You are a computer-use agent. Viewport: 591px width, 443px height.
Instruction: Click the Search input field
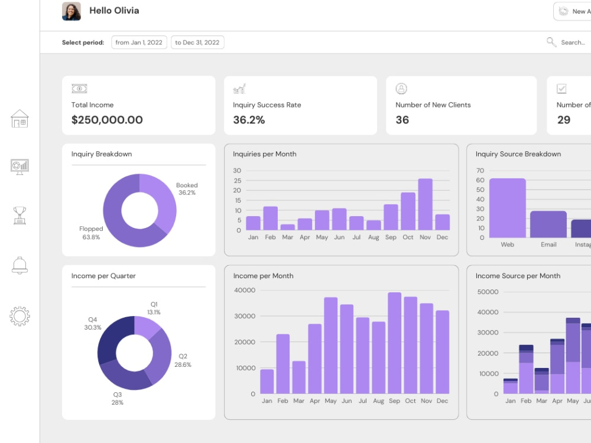573,42
